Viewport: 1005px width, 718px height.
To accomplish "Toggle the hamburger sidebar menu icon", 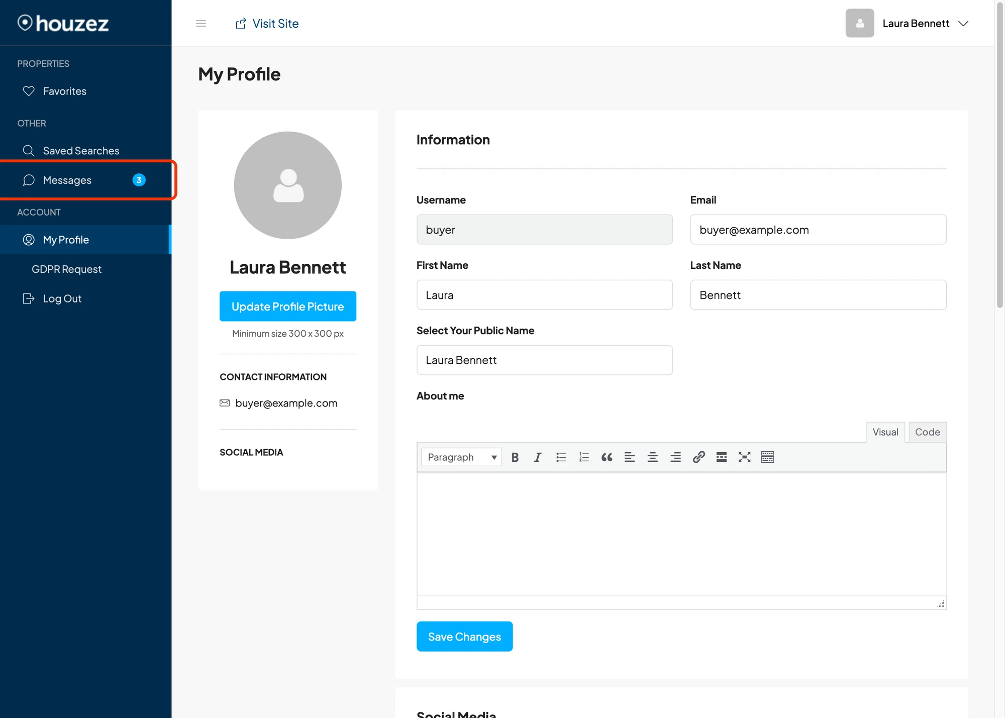I will point(201,23).
